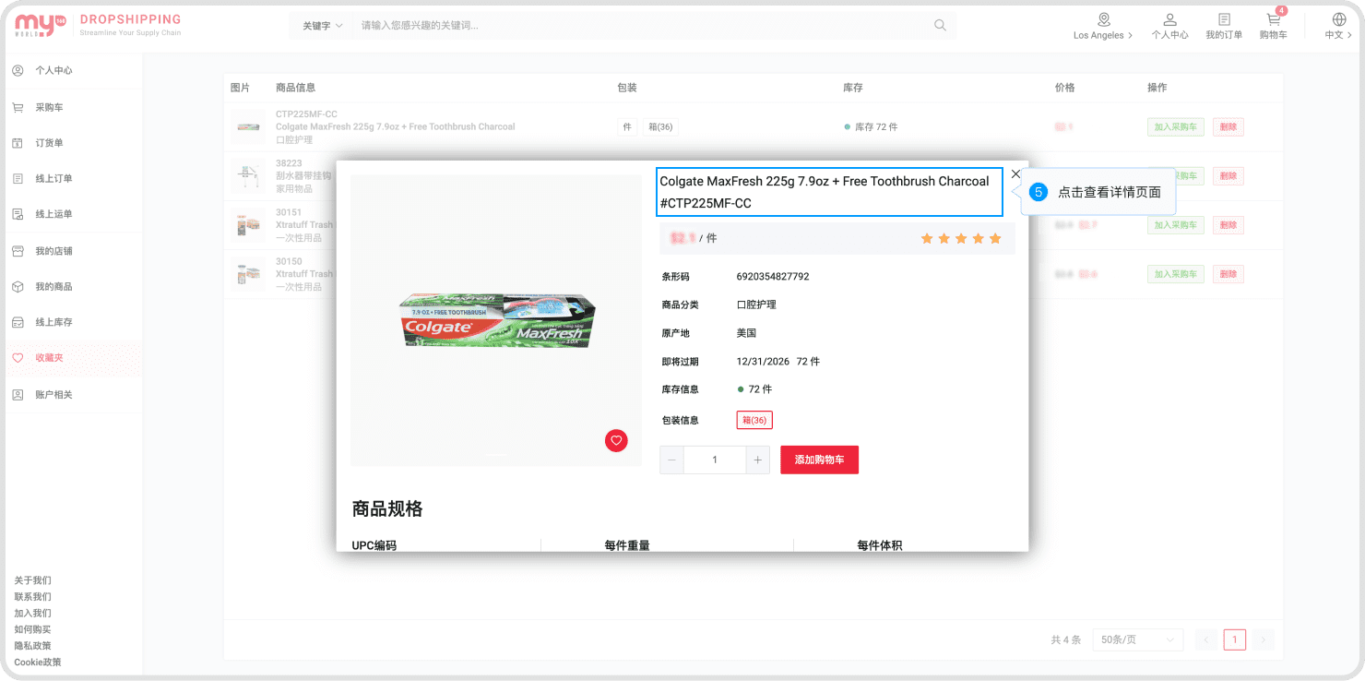This screenshot has height=681, width=1365.
Task: Click 删除 for item 30150 row
Action: (1228, 274)
